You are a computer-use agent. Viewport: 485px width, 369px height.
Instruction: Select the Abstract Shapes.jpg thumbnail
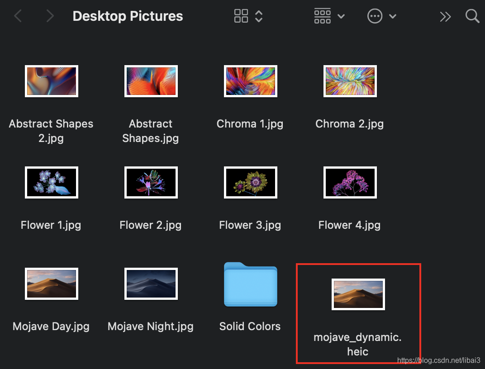(151, 81)
